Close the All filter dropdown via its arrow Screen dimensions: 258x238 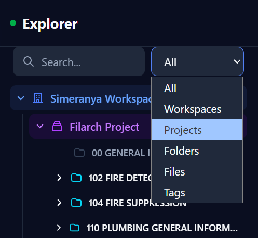(x=237, y=61)
